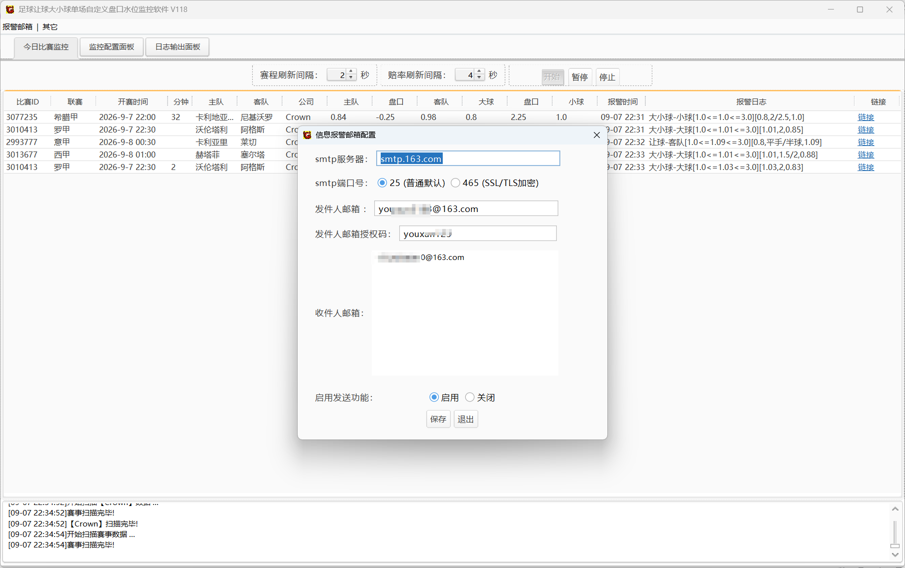Click the 开赛时间 column header

coord(133,101)
